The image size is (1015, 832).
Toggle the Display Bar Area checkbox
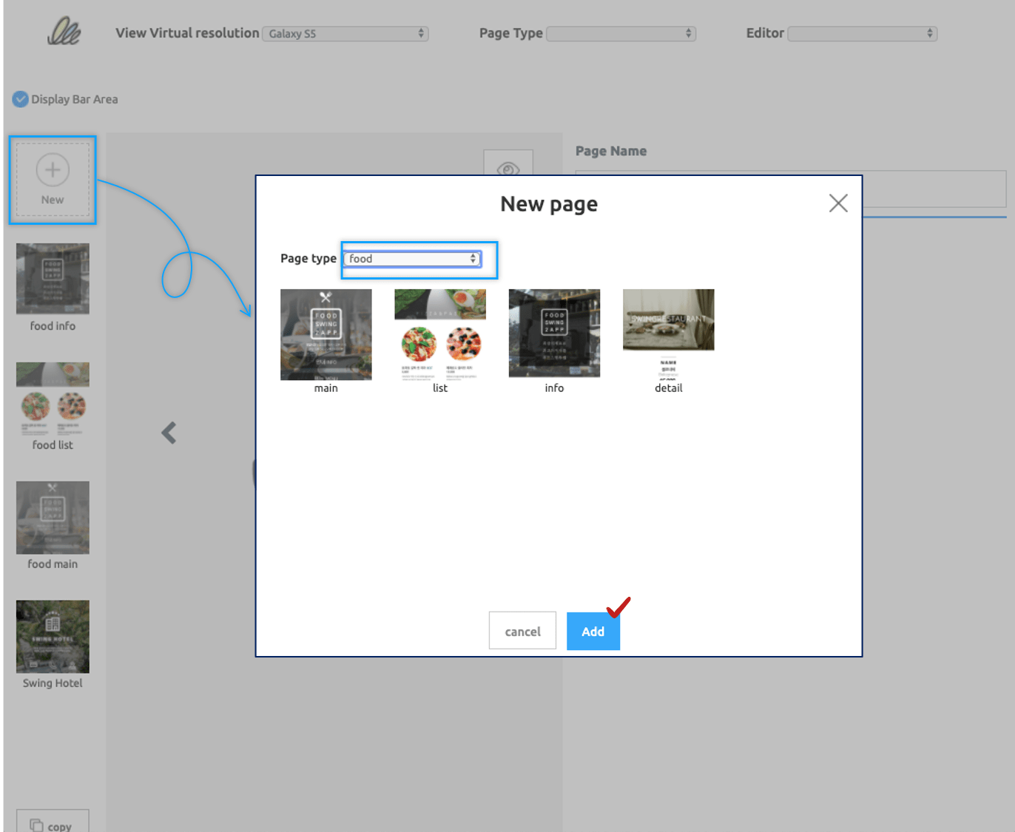pos(21,99)
